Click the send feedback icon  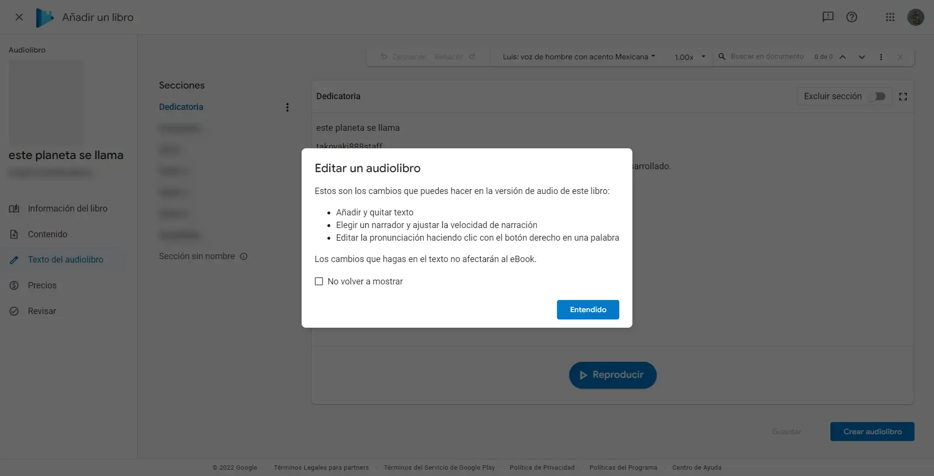pyautogui.click(x=827, y=17)
